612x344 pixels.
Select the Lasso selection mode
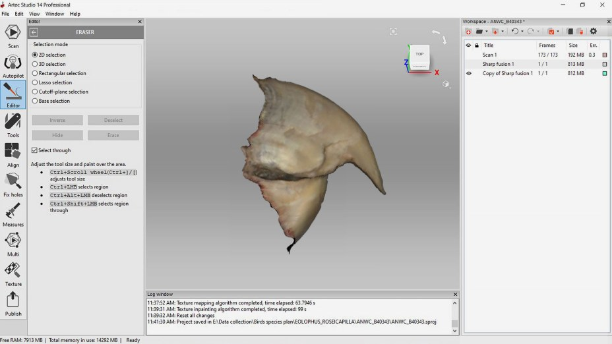click(35, 82)
